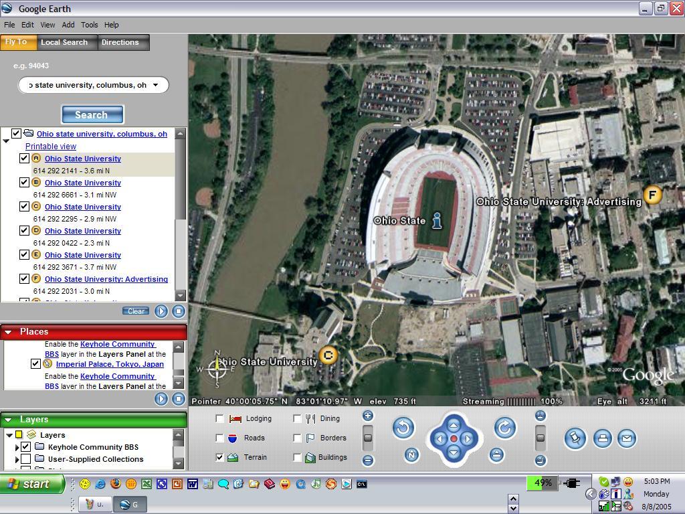Pan the map left
685x514 pixels.
(440, 439)
